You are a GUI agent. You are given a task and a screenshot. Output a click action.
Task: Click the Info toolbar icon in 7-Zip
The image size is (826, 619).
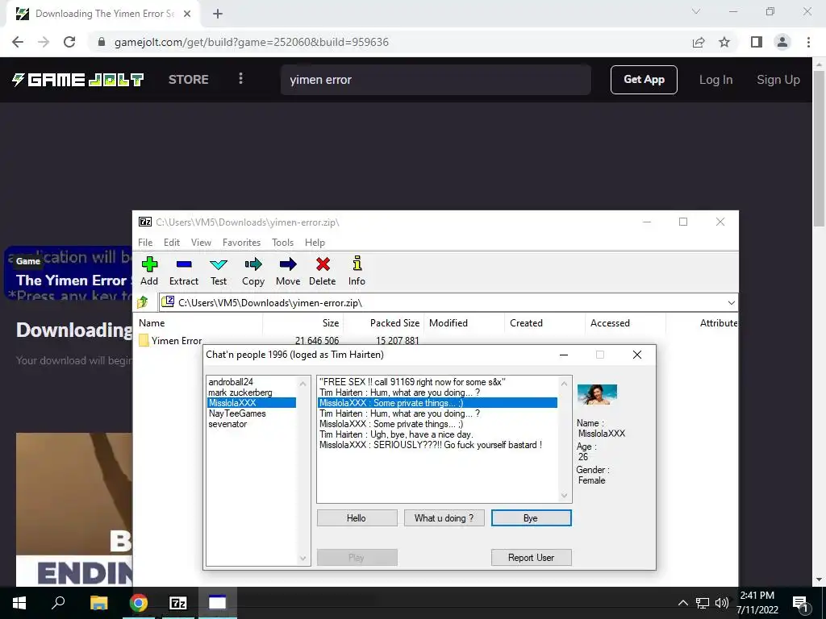[x=357, y=264]
